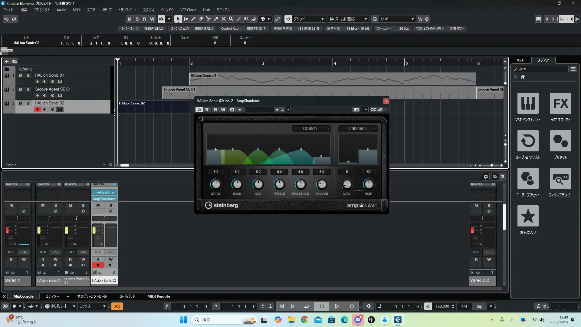Image resolution: width=581 pixels, height=327 pixels.
Task: Open Loops & Samples media tile
Action: (x=528, y=141)
